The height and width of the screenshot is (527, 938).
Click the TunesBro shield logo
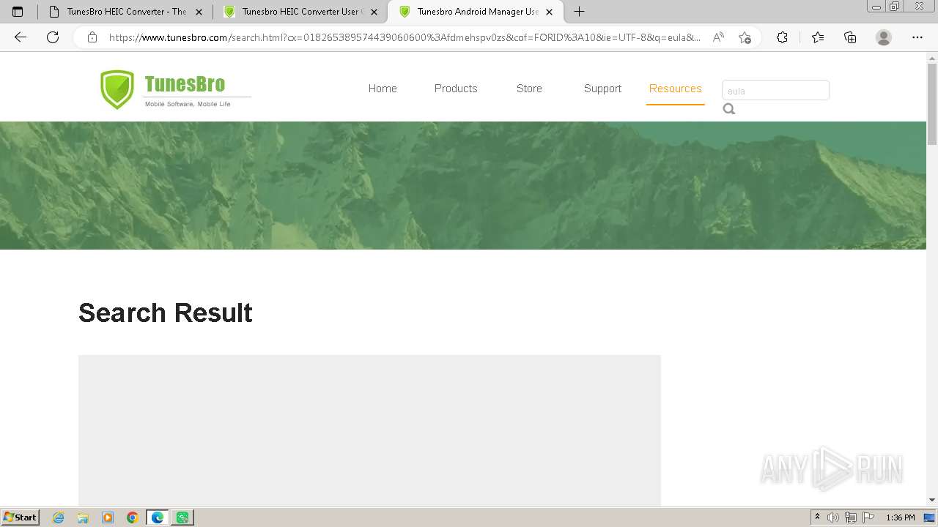click(117, 89)
